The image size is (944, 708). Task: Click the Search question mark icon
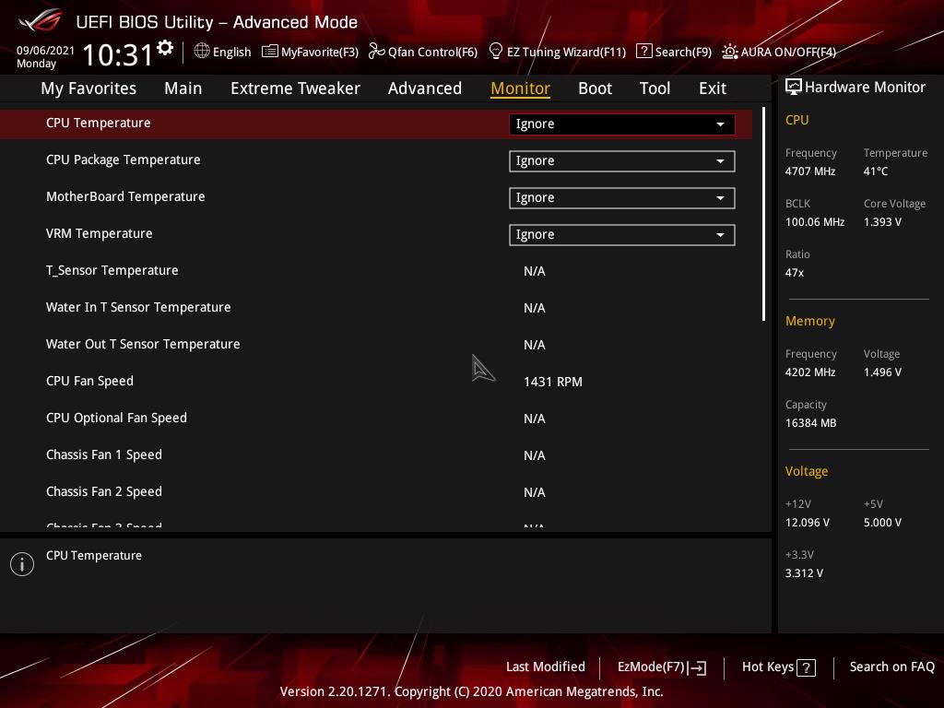(643, 52)
